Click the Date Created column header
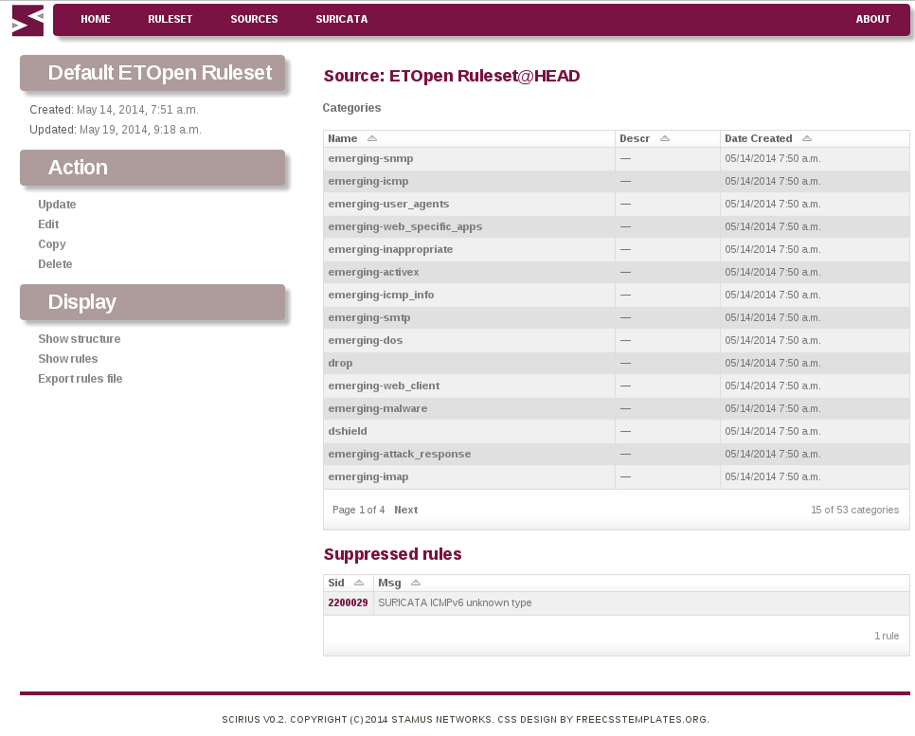The image size is (915, 736). coord(759,138)
